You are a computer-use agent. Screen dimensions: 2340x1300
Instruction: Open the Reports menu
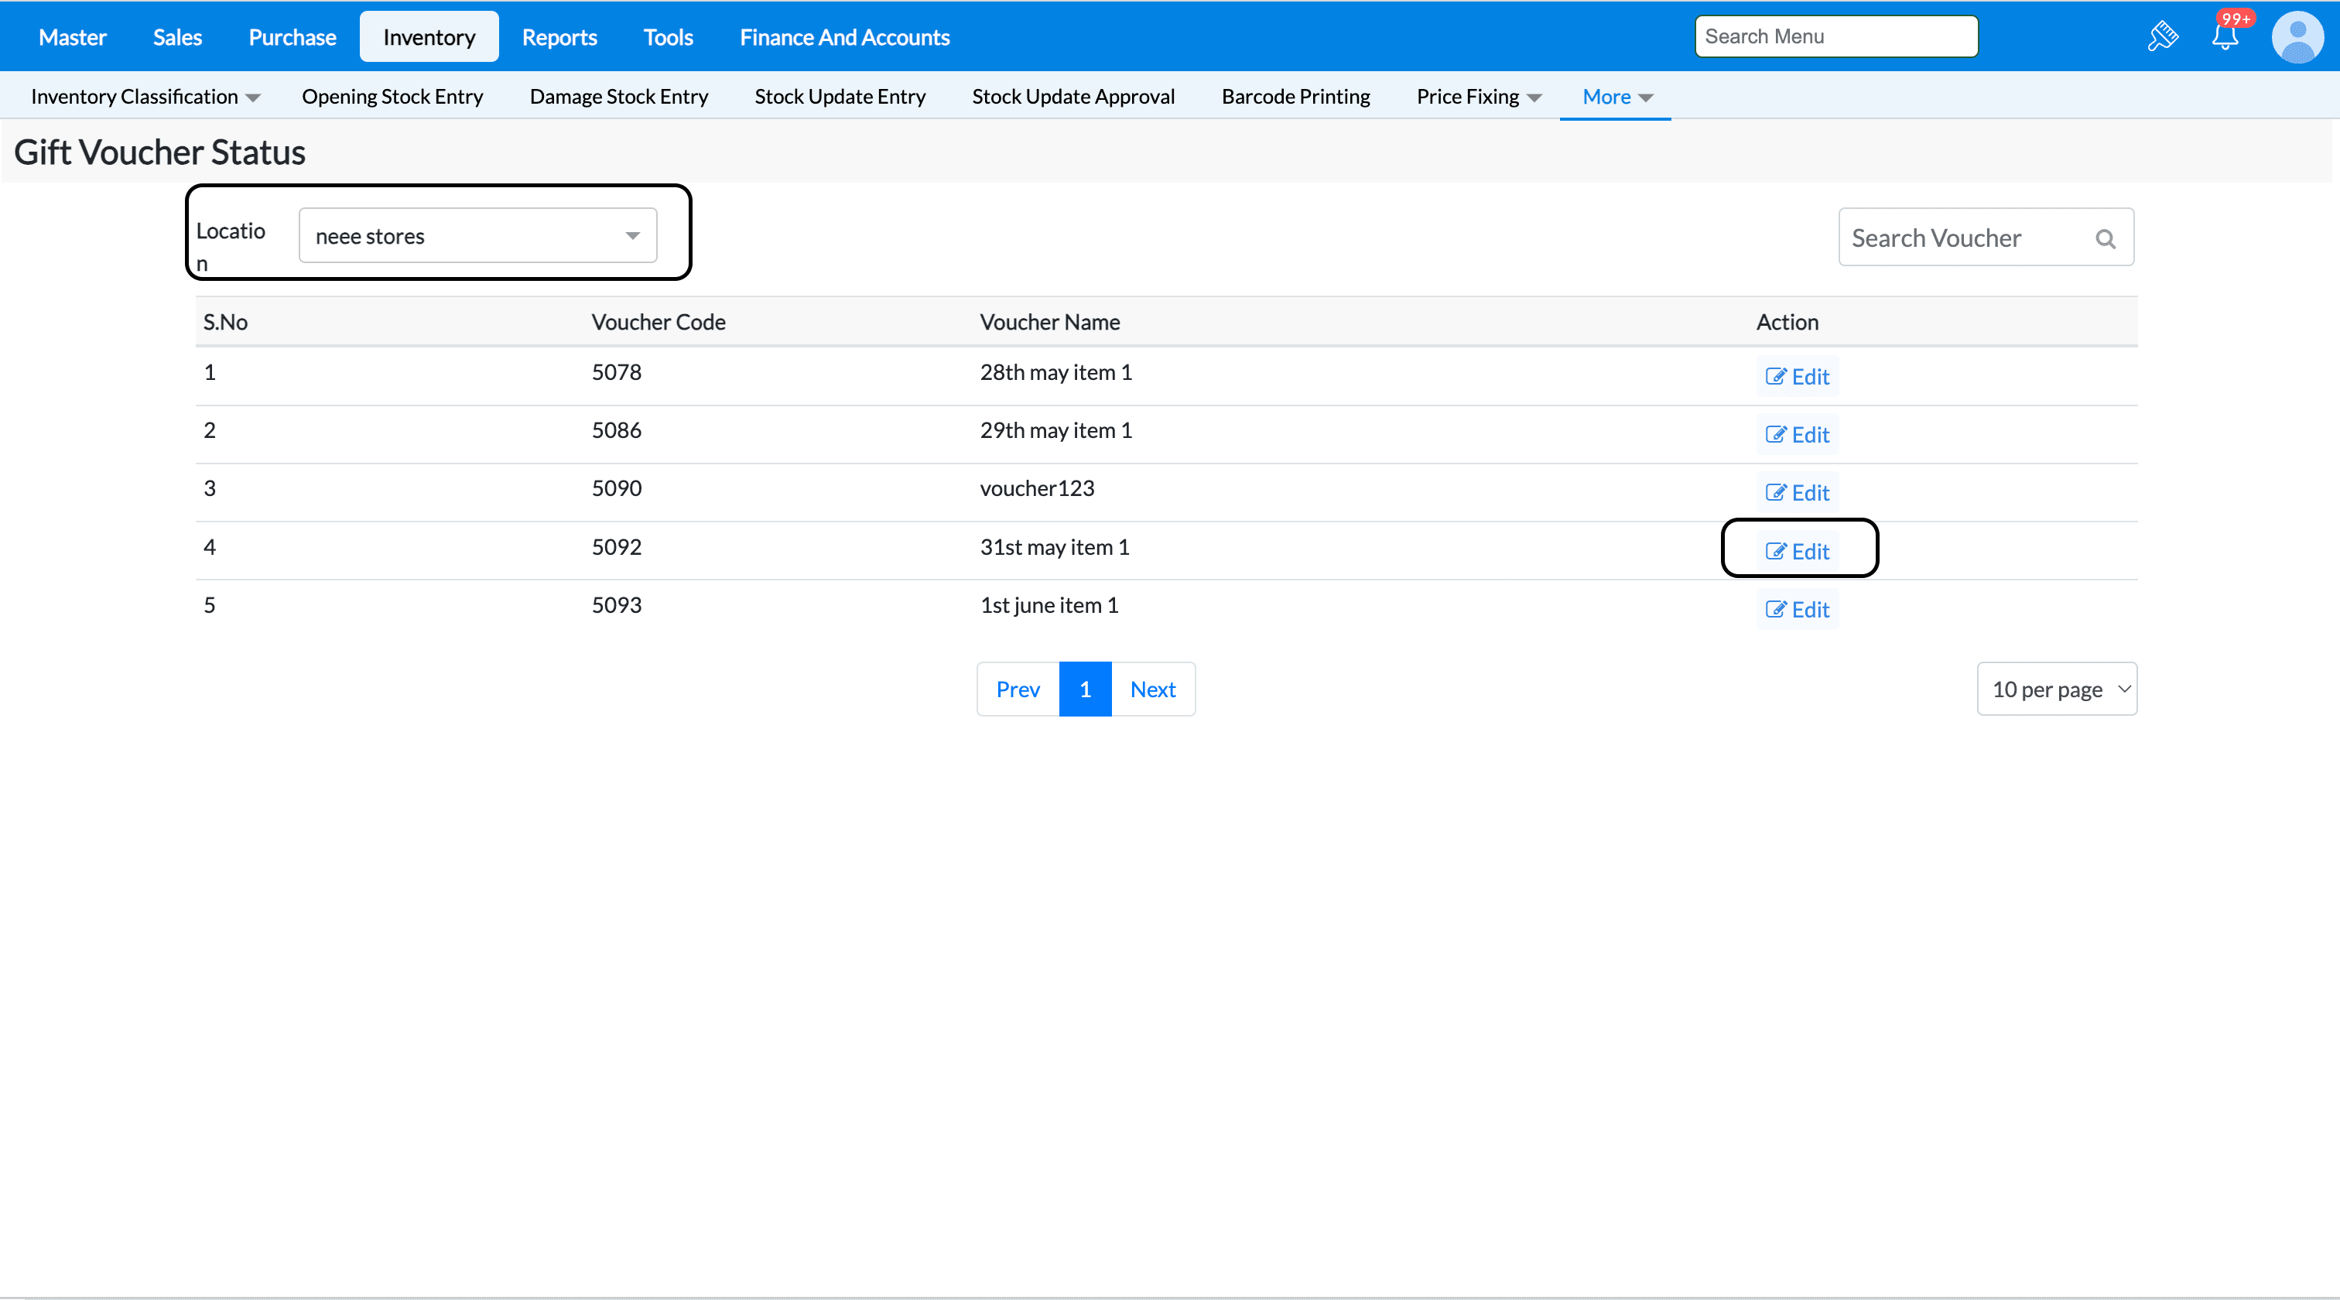(559, 37)
